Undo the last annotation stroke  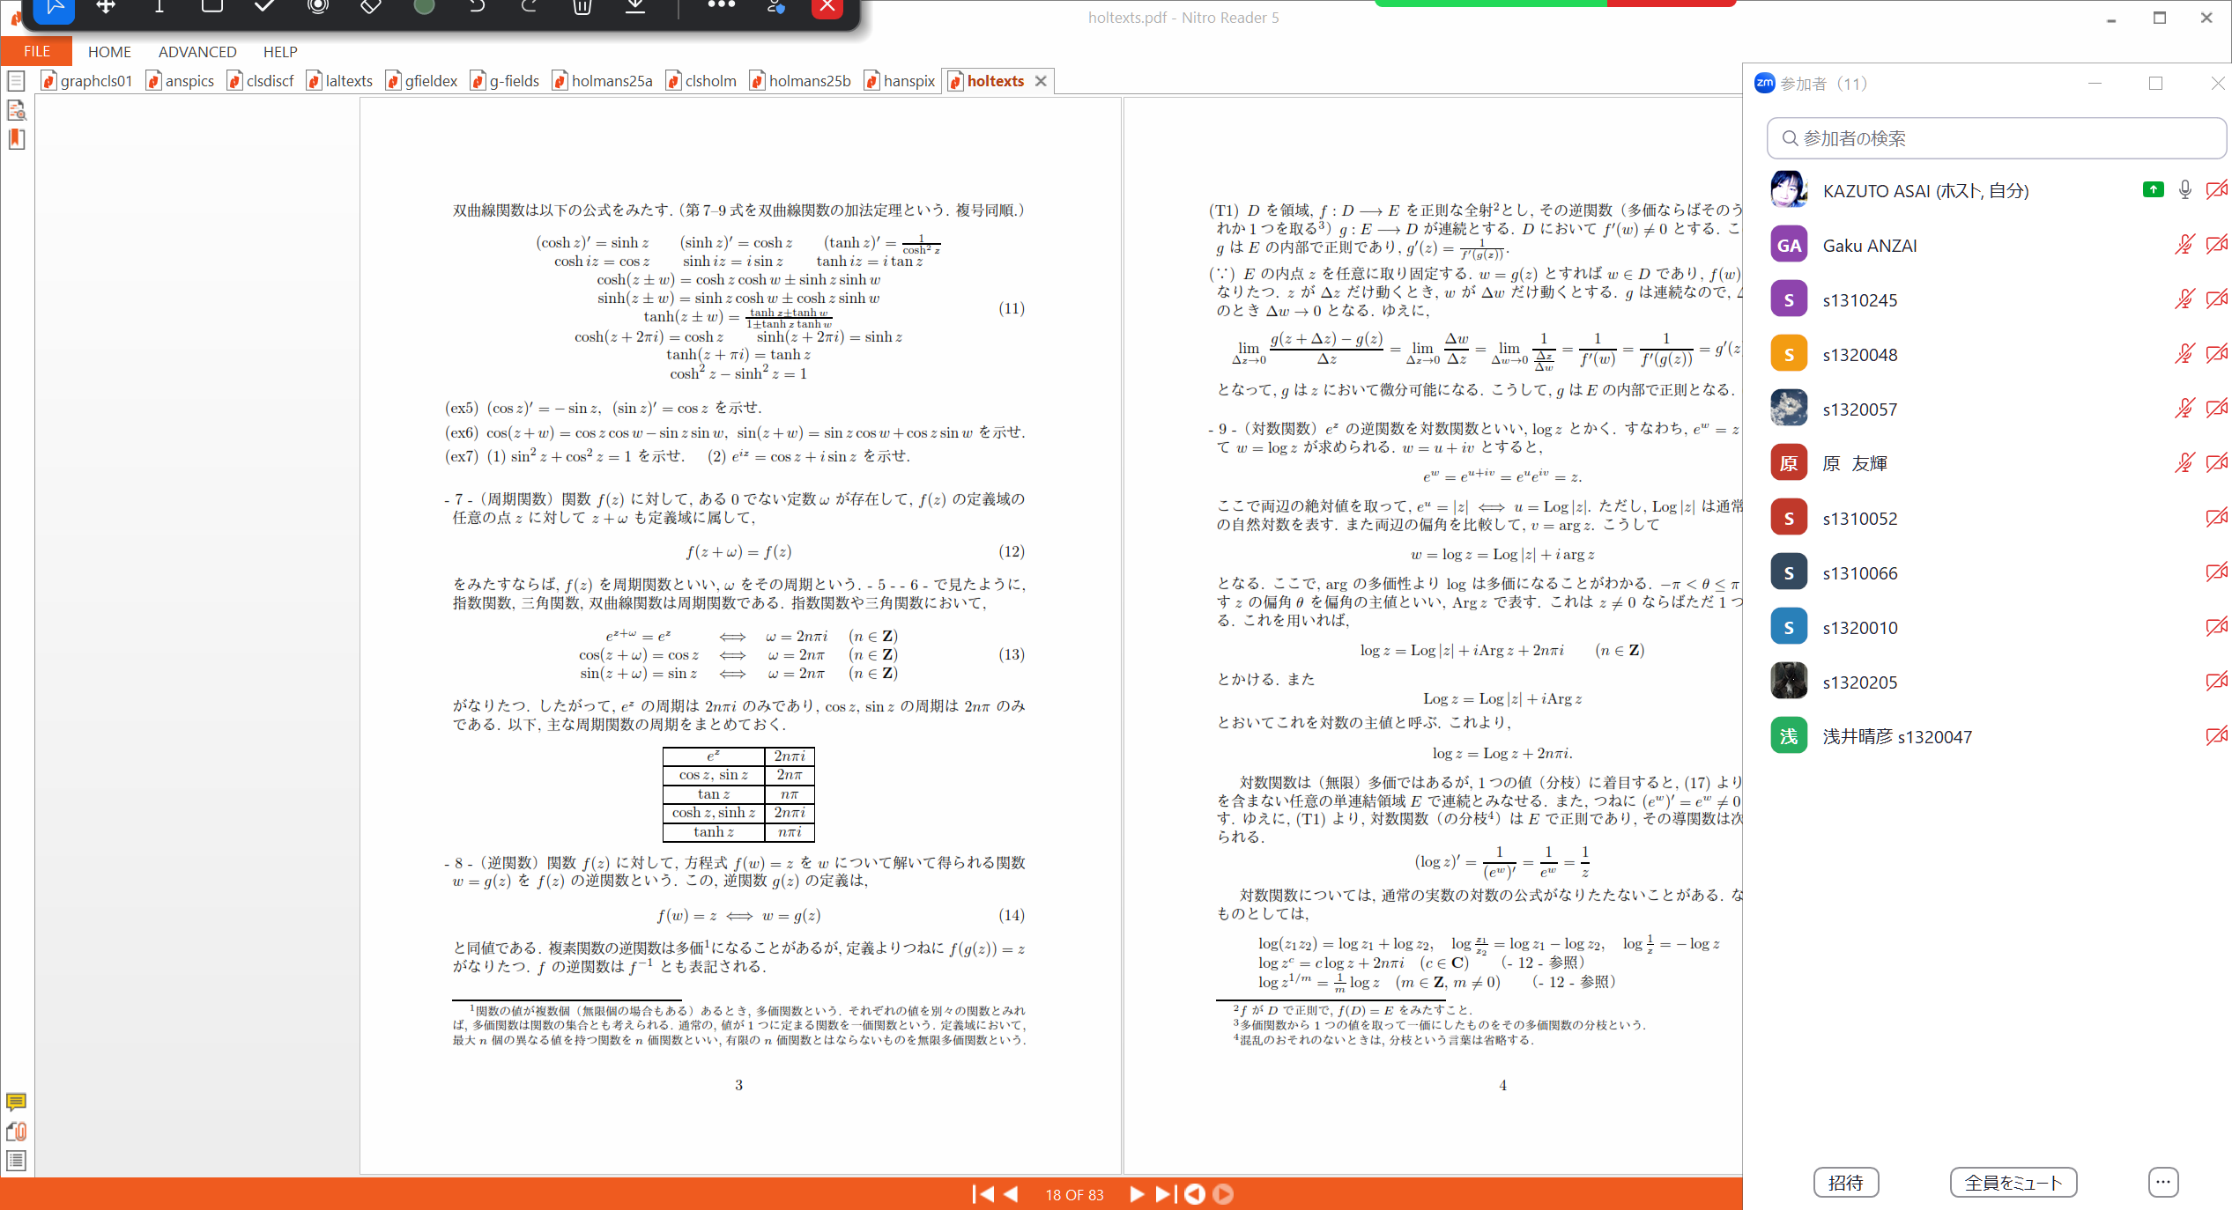click(477, 7)
